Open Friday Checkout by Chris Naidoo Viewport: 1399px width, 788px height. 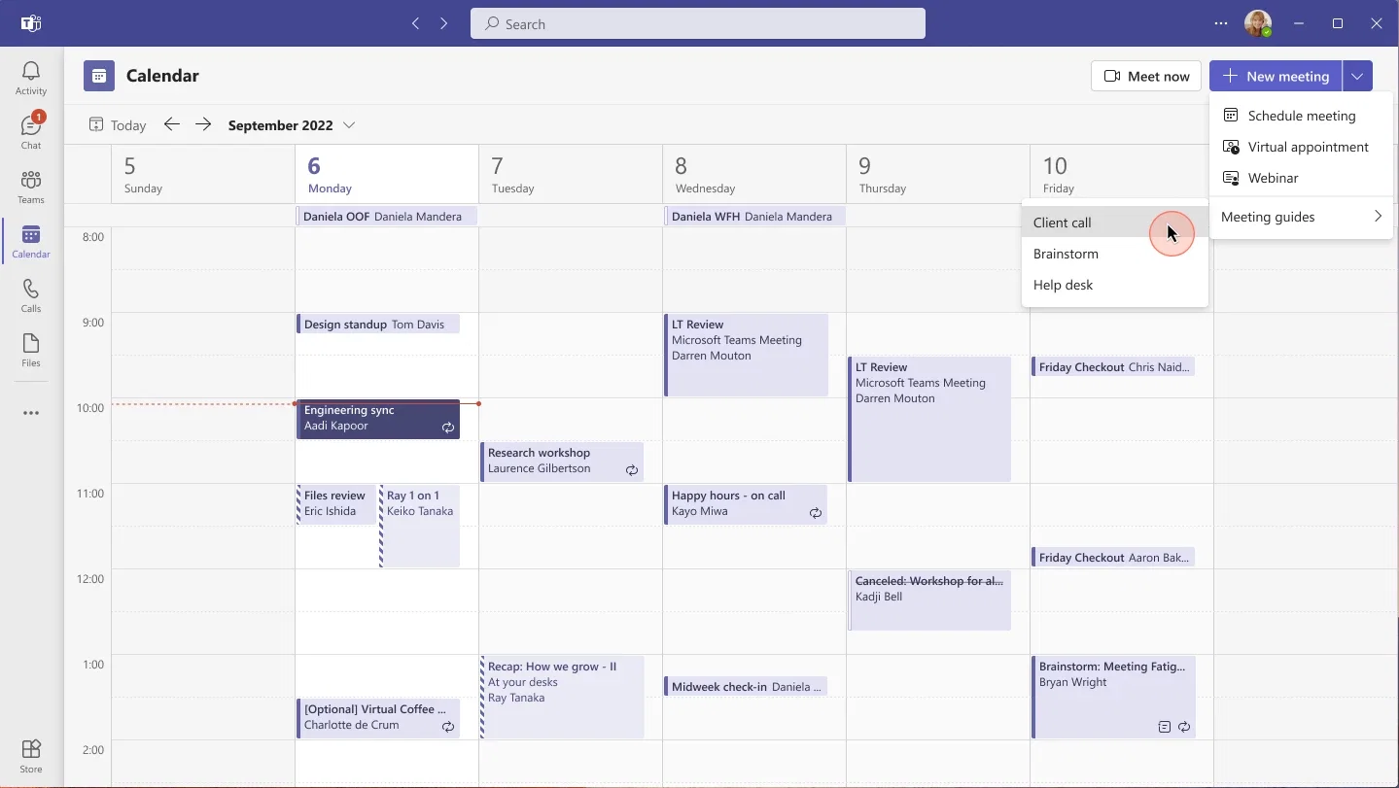click(x=1113, y=367)
